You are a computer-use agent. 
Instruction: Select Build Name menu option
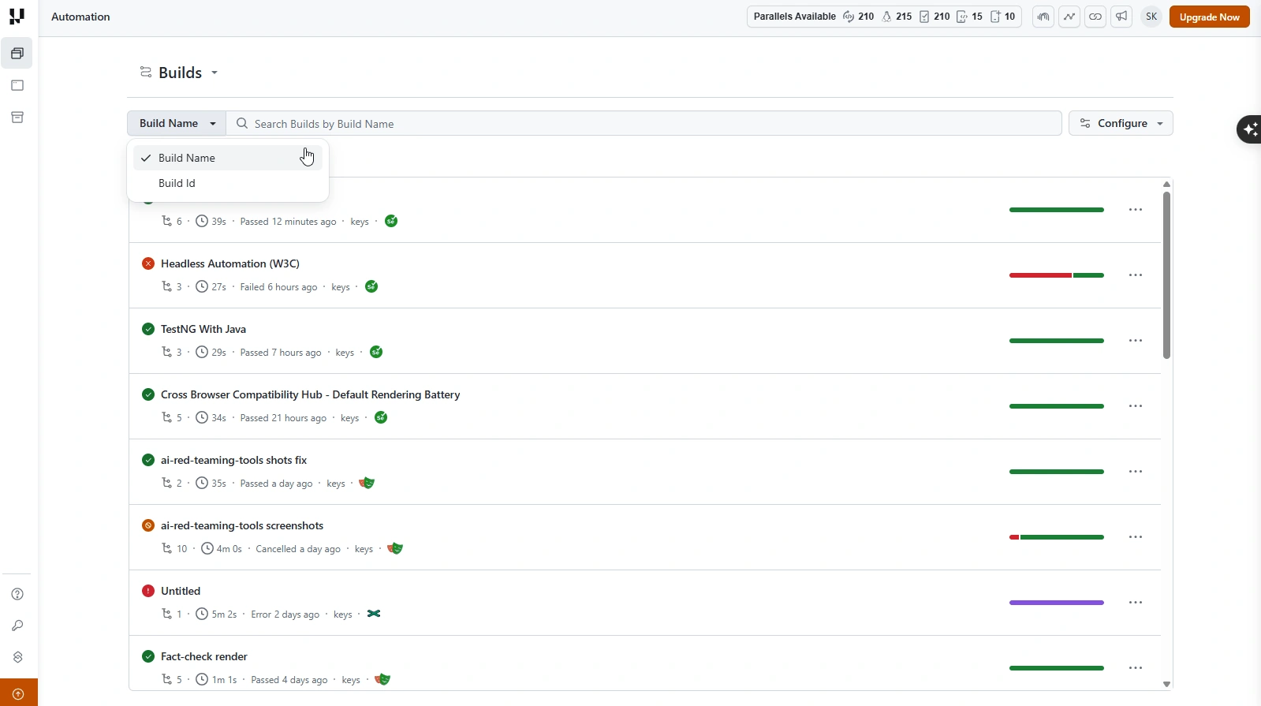(228, 158)
